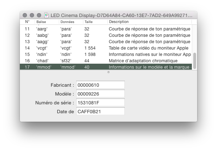Sort by the Données column header
The height and width of the screenshot is (150, 217).
coord(71,22)
